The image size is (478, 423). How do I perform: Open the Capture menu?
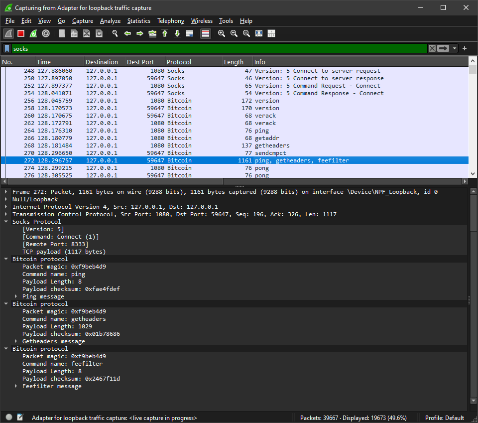tap(83, 21)
